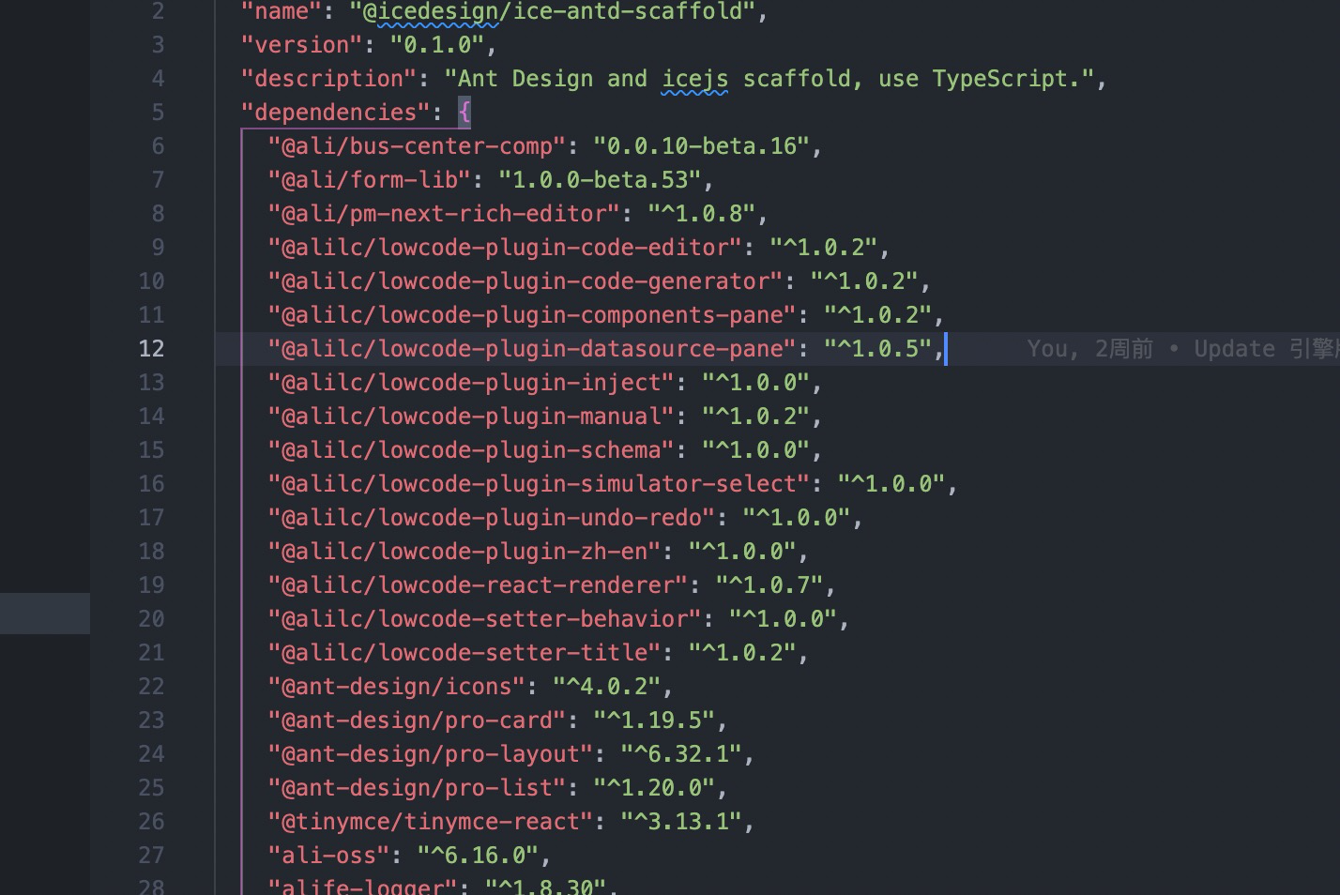Click line number 20 in the gutter
The height and width of the screenshot is (895, 1340).
pos(151,619)
